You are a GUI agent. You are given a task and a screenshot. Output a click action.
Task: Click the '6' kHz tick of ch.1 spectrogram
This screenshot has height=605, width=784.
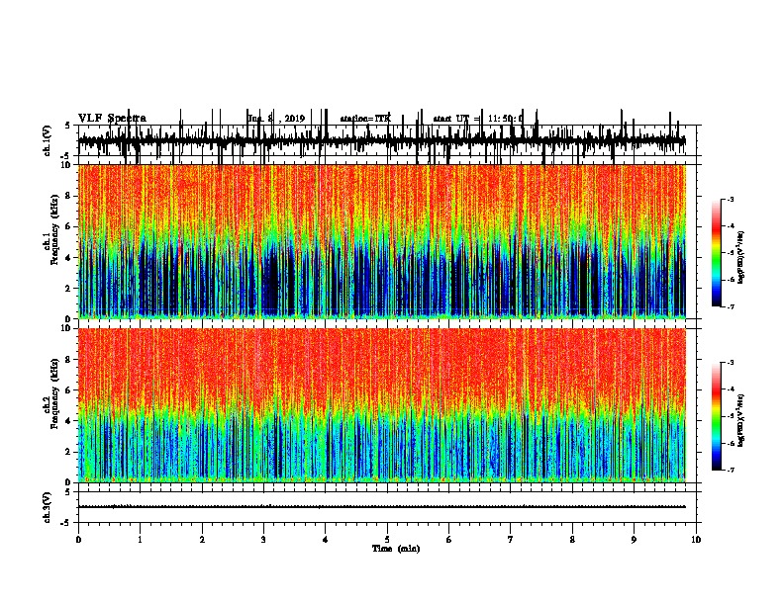[x=69, y=226]
